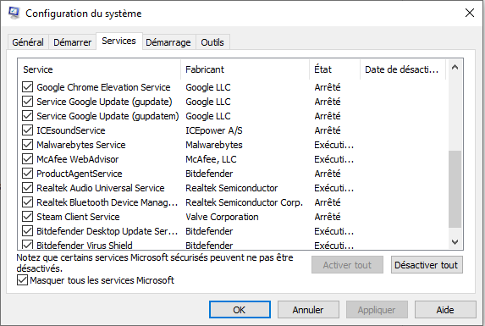The height and width of the screenshot is (326, 485).
Task: Select the Services tab
Action: (118, 41)
